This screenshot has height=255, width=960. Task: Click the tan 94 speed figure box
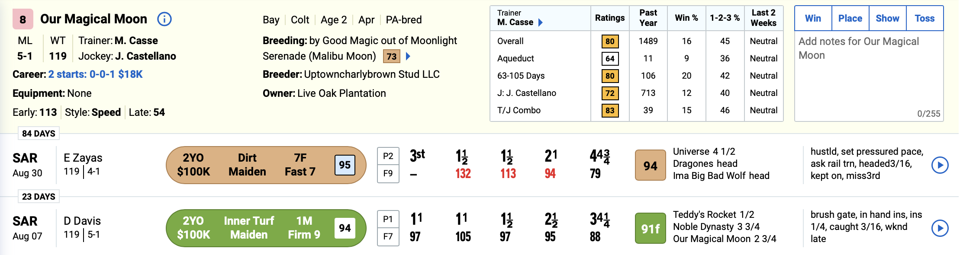[650, 165]
